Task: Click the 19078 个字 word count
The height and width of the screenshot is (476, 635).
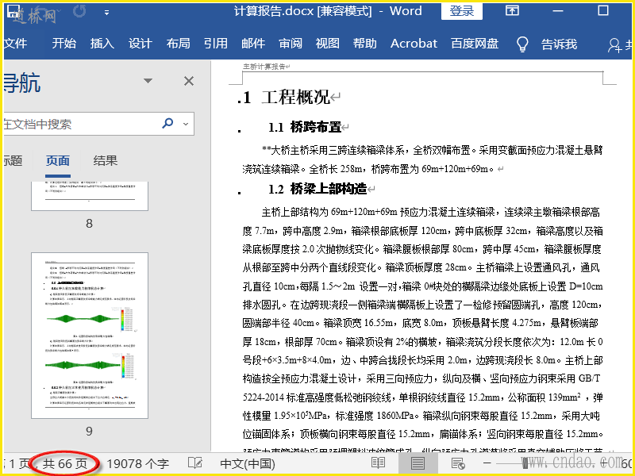Action: click(137, 463)
